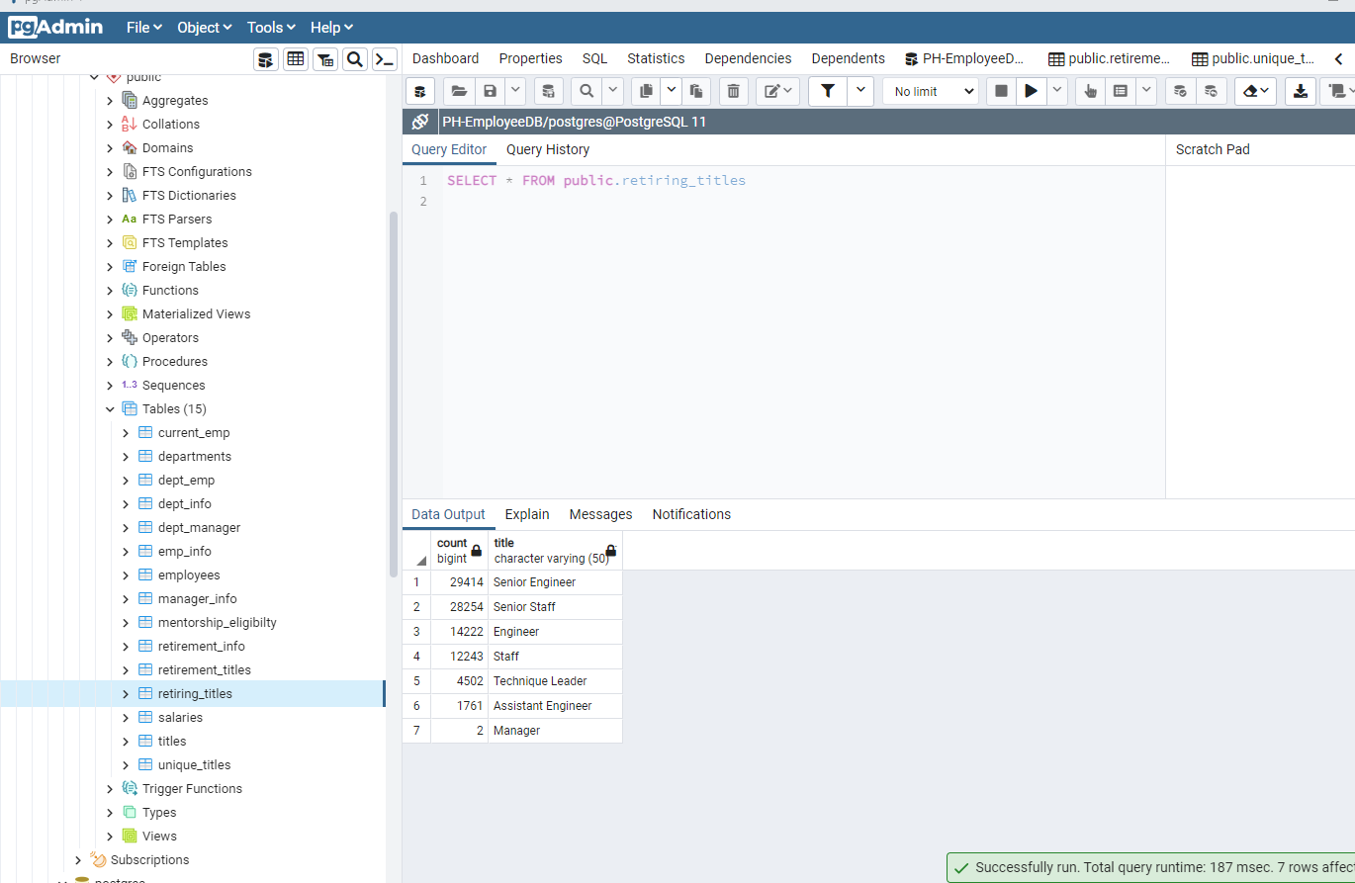Expand the Views node in the browser
Screen dimensions: 1355x883
110,836
